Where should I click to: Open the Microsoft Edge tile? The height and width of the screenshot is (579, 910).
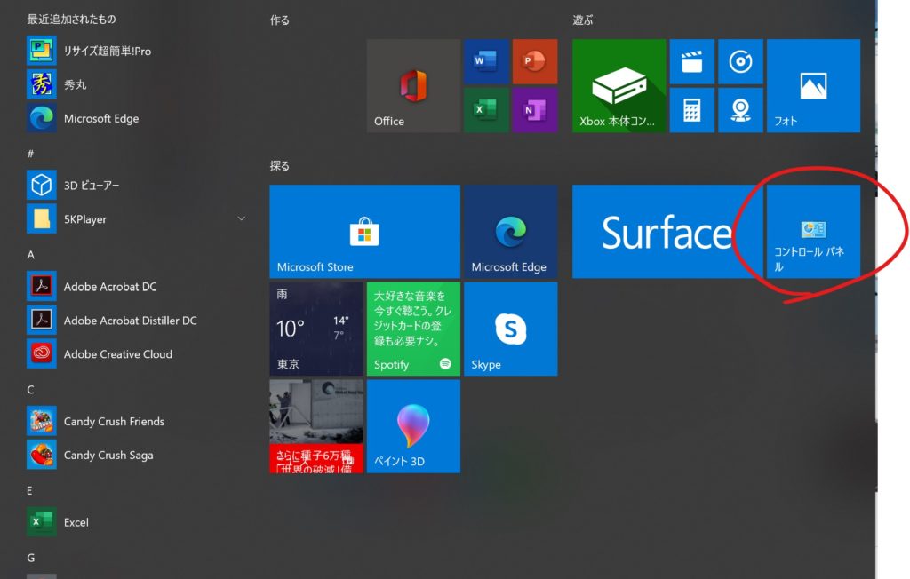pos(511,232)
